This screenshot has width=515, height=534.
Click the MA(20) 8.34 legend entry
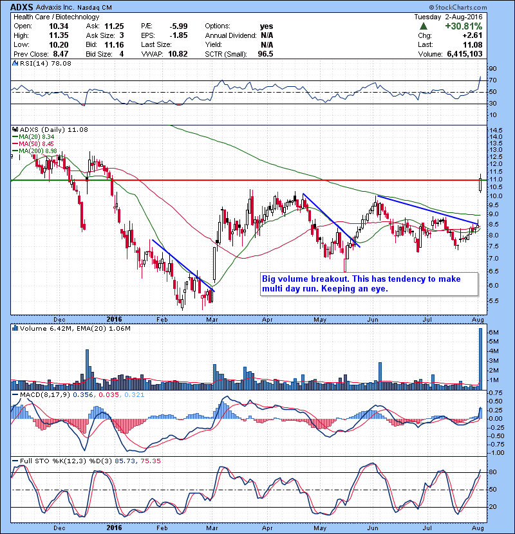point(33,136)
